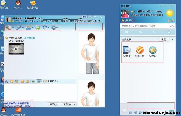Switch to the third tab with the circle icon
Image resolution: width=181 pixels, height=116 pixels.
155,32
